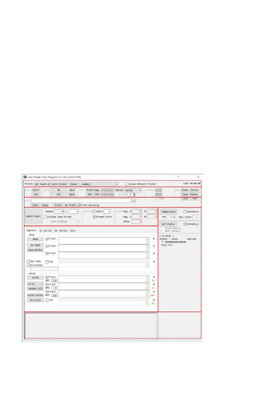Click the browse ellipsis button
Screen dimensions: 267x399
[134, 201]
